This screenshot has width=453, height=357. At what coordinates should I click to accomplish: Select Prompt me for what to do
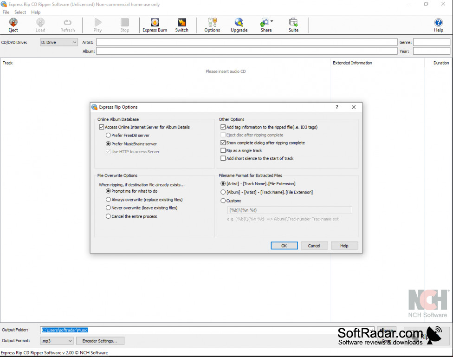click(x=108, y=191)
